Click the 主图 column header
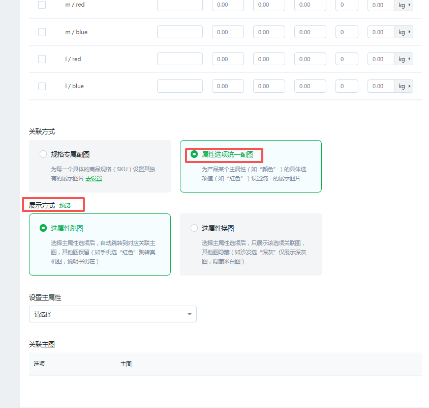 pyautogui.click(x=126, y=364)
